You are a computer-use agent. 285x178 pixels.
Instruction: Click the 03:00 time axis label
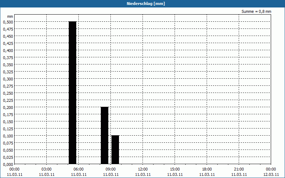[x=47, y=169]
